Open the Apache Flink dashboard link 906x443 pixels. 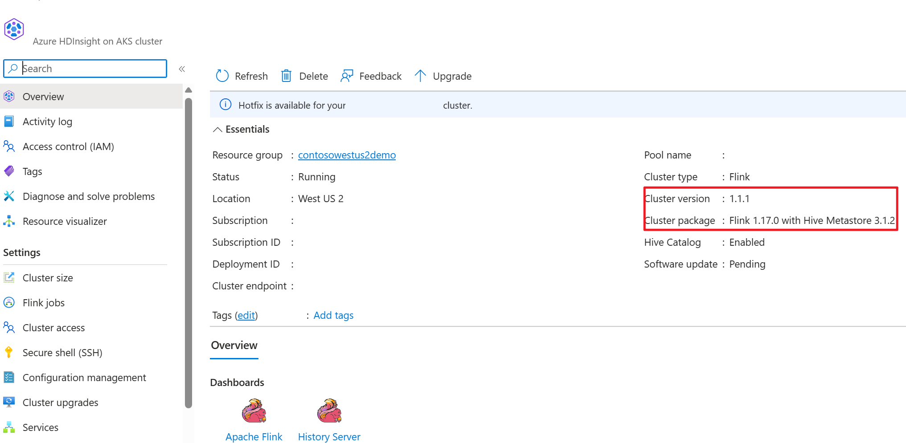254,437
